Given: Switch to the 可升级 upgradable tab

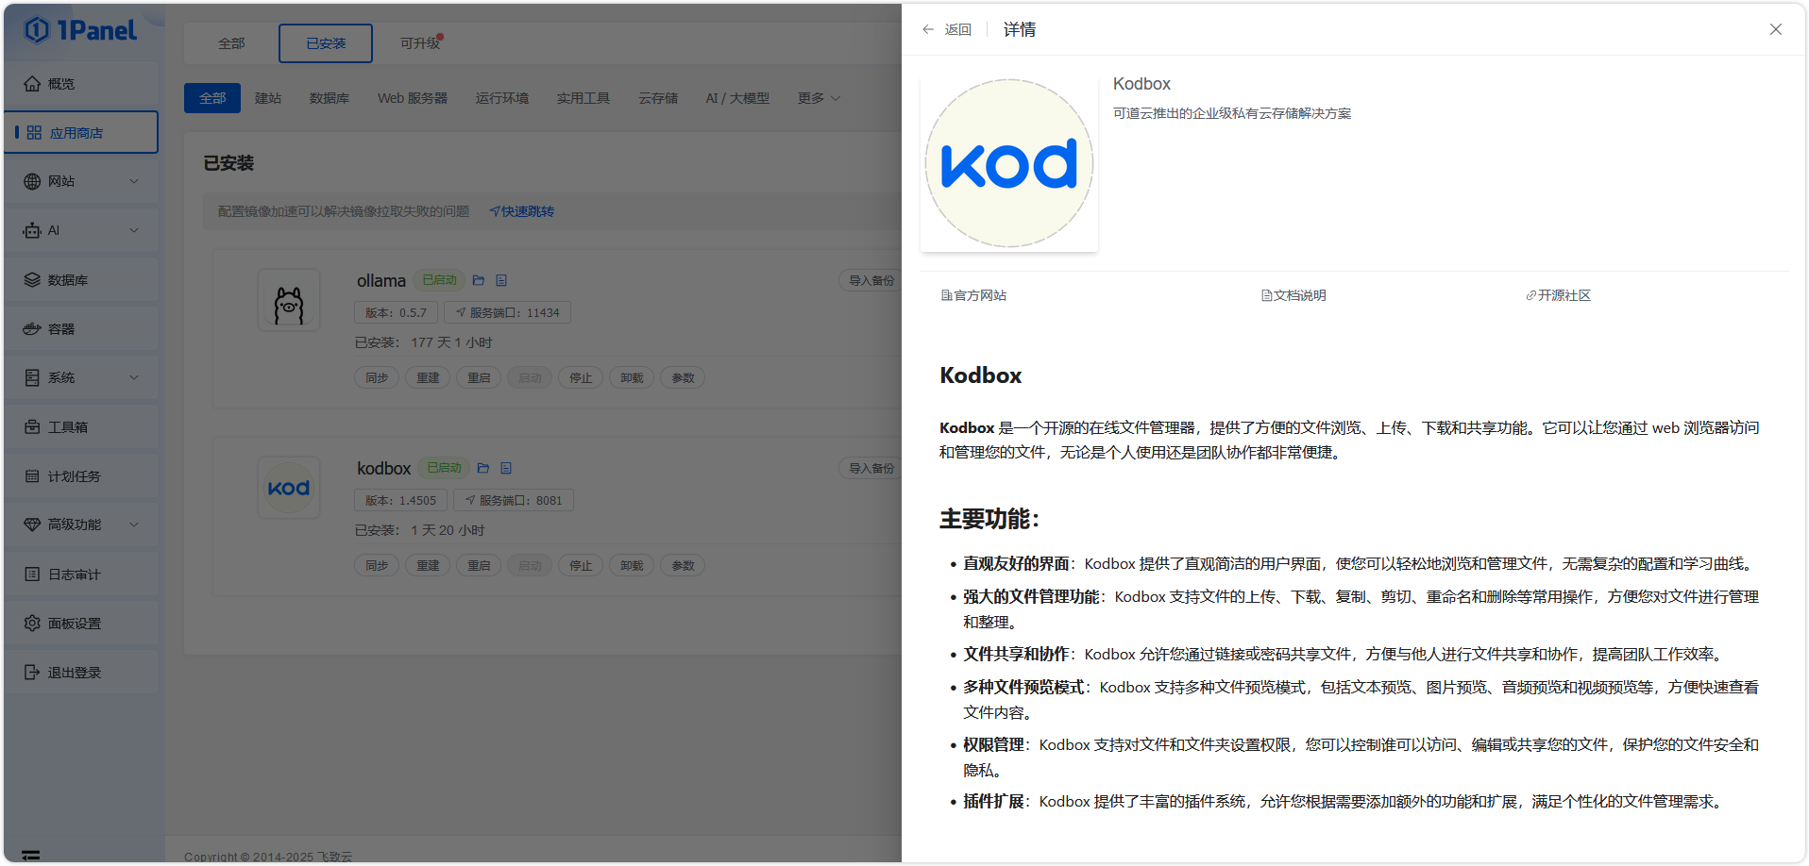Looking at the screenshot, I should tap(419, 43).
